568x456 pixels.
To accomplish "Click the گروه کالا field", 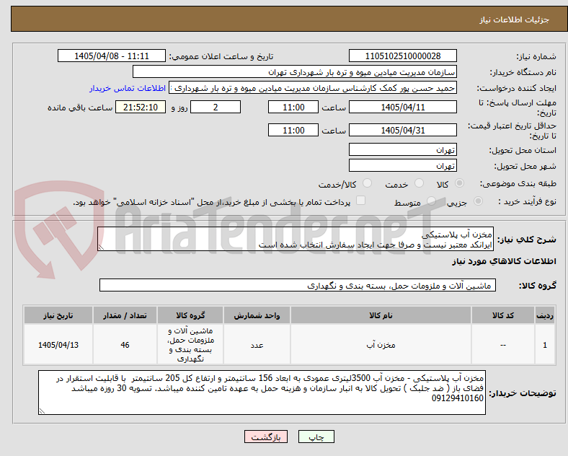I will pos(298,285).
